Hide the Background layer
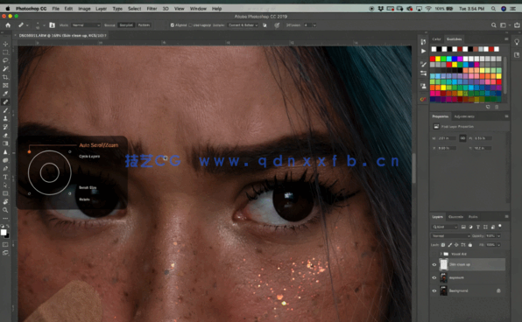 coord(434,290)
